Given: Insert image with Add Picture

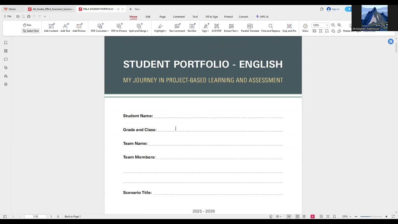Looking at the screenshot, I should [79, 28].
